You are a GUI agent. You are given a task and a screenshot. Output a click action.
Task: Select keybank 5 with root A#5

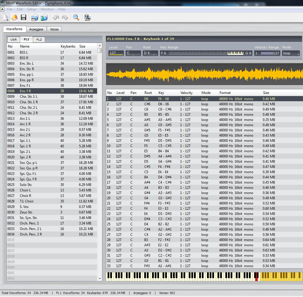[204, 120]
